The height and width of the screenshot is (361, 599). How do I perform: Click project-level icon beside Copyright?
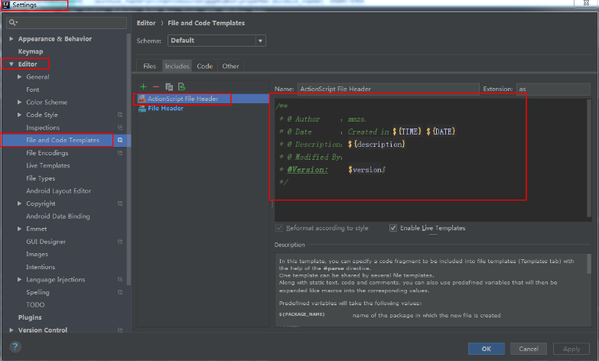point(120,203)
